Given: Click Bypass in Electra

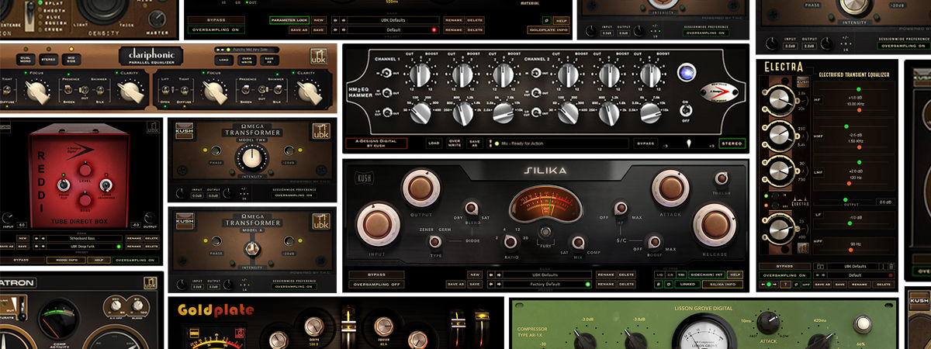Looking at the screenshot, I should [784, 266].
